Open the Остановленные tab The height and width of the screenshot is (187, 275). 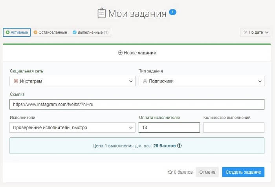(50, 32)
